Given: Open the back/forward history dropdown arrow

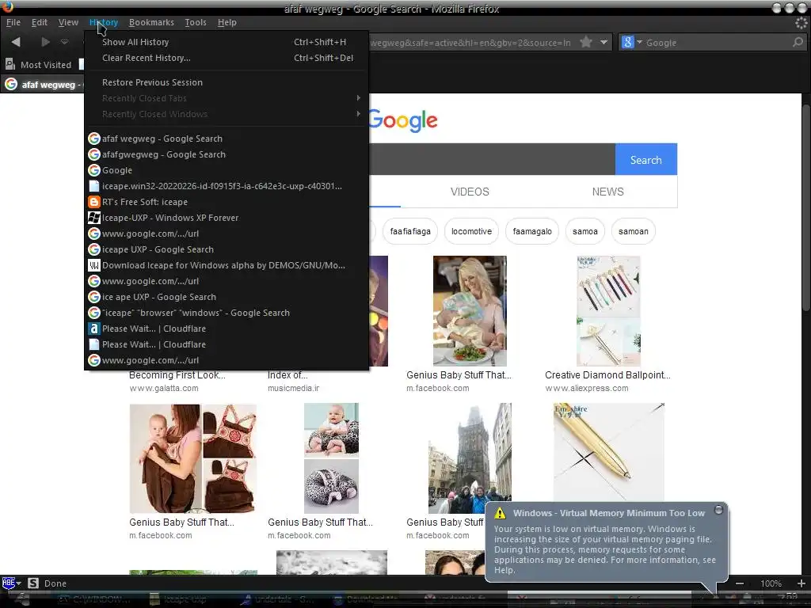Looking at the screenshot, I should pyautogui.click(x=65, y=42).
